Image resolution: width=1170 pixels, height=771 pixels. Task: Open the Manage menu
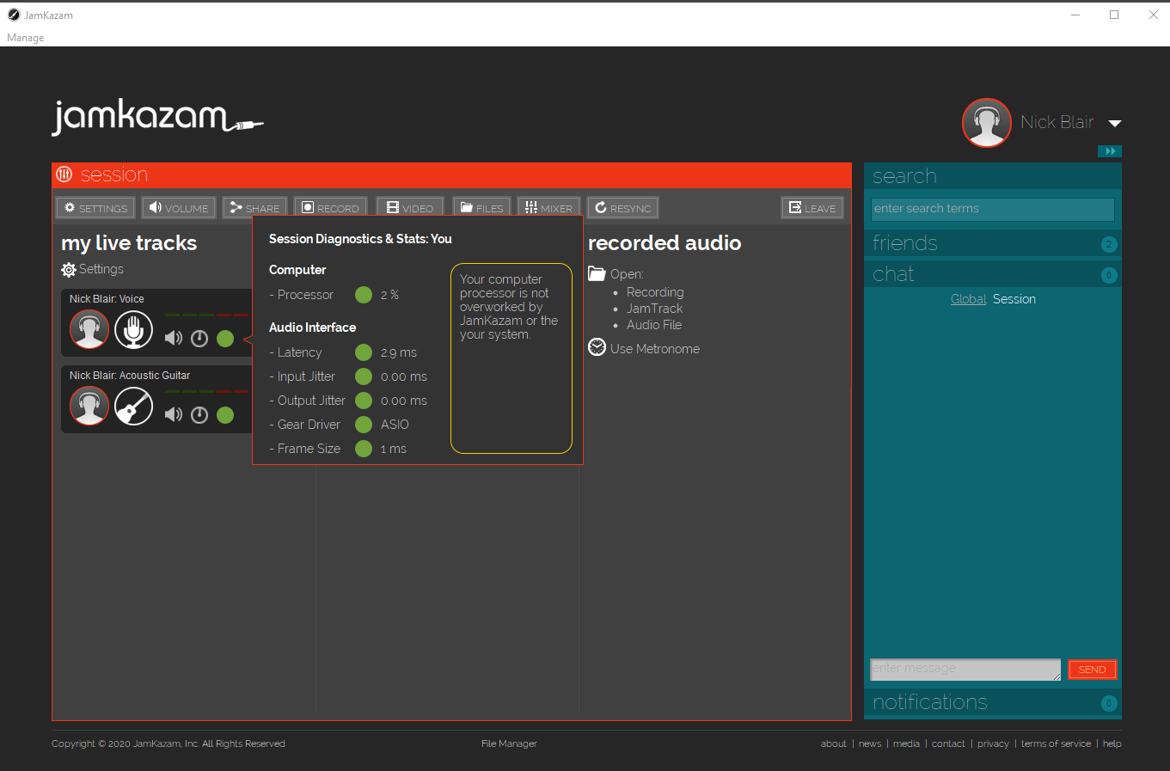[x=26, y=38]
